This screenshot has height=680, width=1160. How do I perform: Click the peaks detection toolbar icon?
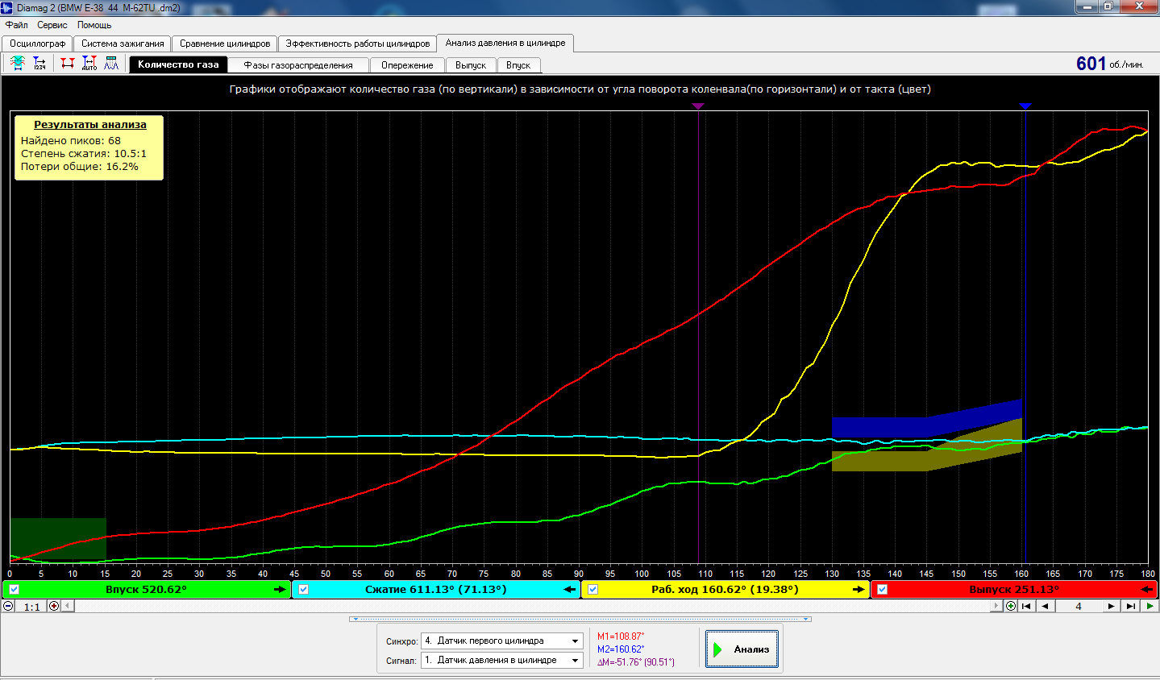111,63
